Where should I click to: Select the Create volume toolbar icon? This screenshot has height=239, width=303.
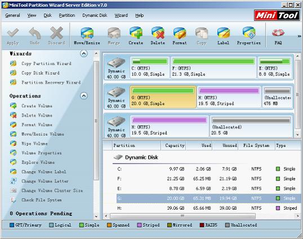click(x=136, y=36)
